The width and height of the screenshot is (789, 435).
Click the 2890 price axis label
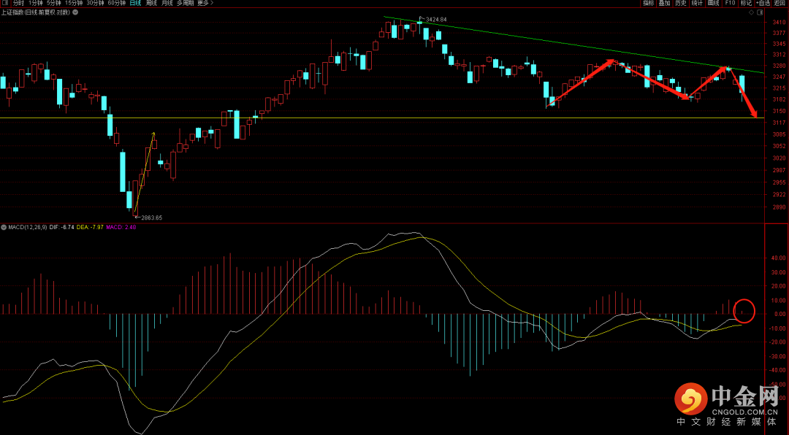[780, 207]
